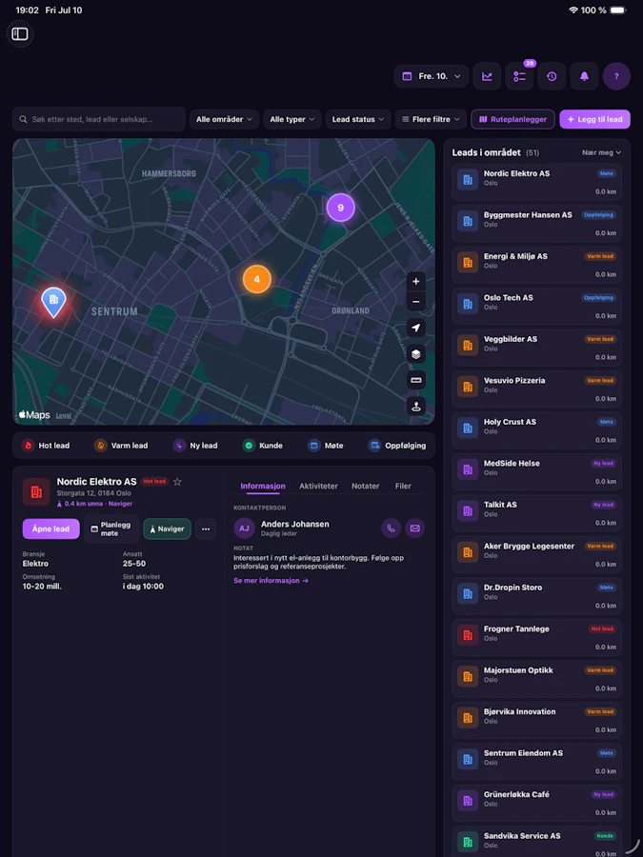This screenshot has width=643, height=857.
Task: Toggle Kunde legend filter
Action: coord(263,446)
